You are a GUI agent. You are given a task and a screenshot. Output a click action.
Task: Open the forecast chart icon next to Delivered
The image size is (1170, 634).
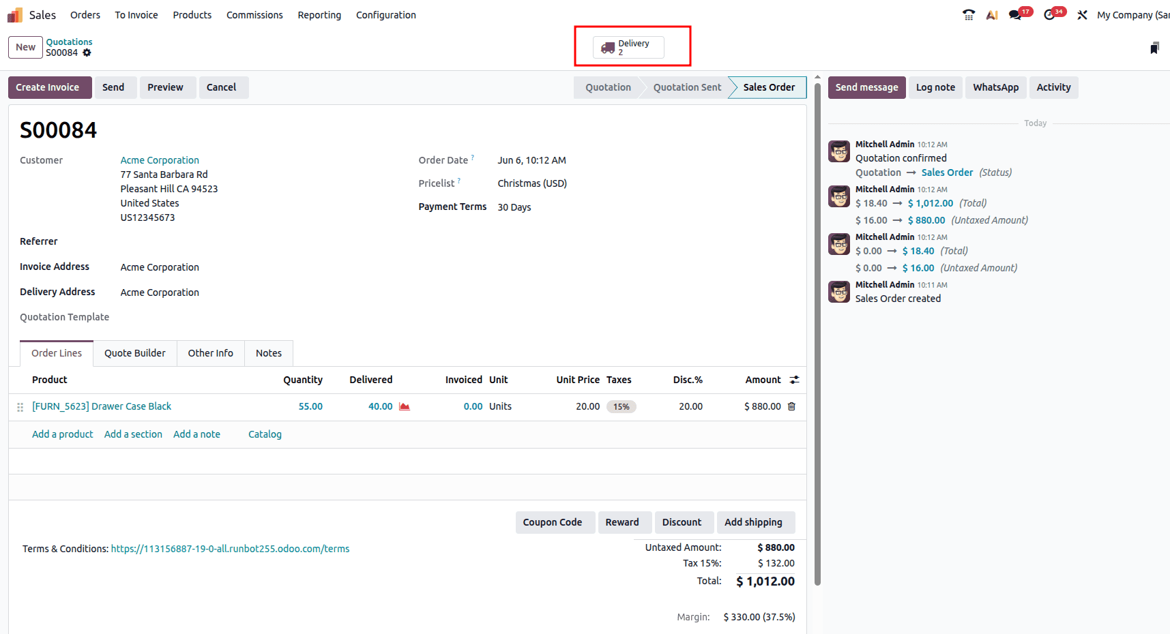click(x=405, y=406)
